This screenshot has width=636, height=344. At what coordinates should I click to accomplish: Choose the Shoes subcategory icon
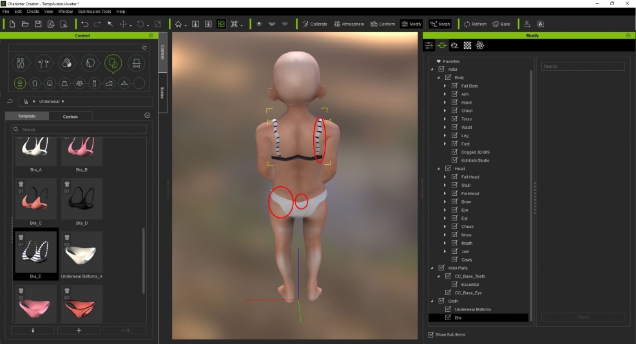[x=109, y=84]
